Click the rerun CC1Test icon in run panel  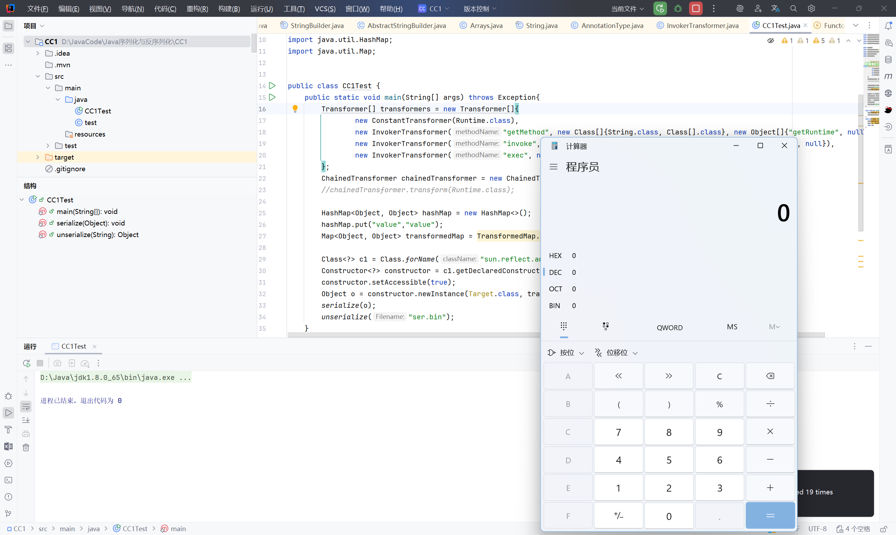(x=26, y=363)
